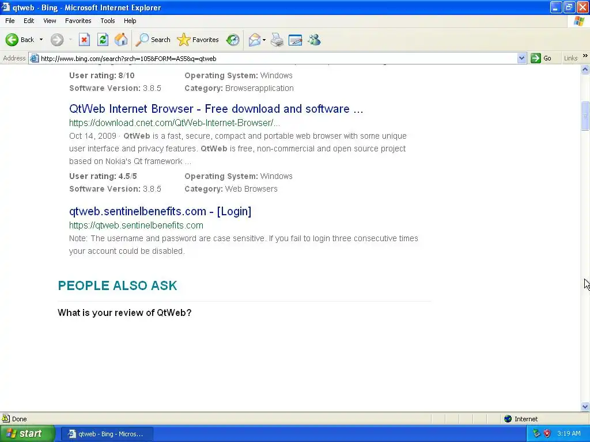Click the vertical scrollbar thumb
This screenshot has height=442, width=590.
pyautogui.click(x=585, y=116)
